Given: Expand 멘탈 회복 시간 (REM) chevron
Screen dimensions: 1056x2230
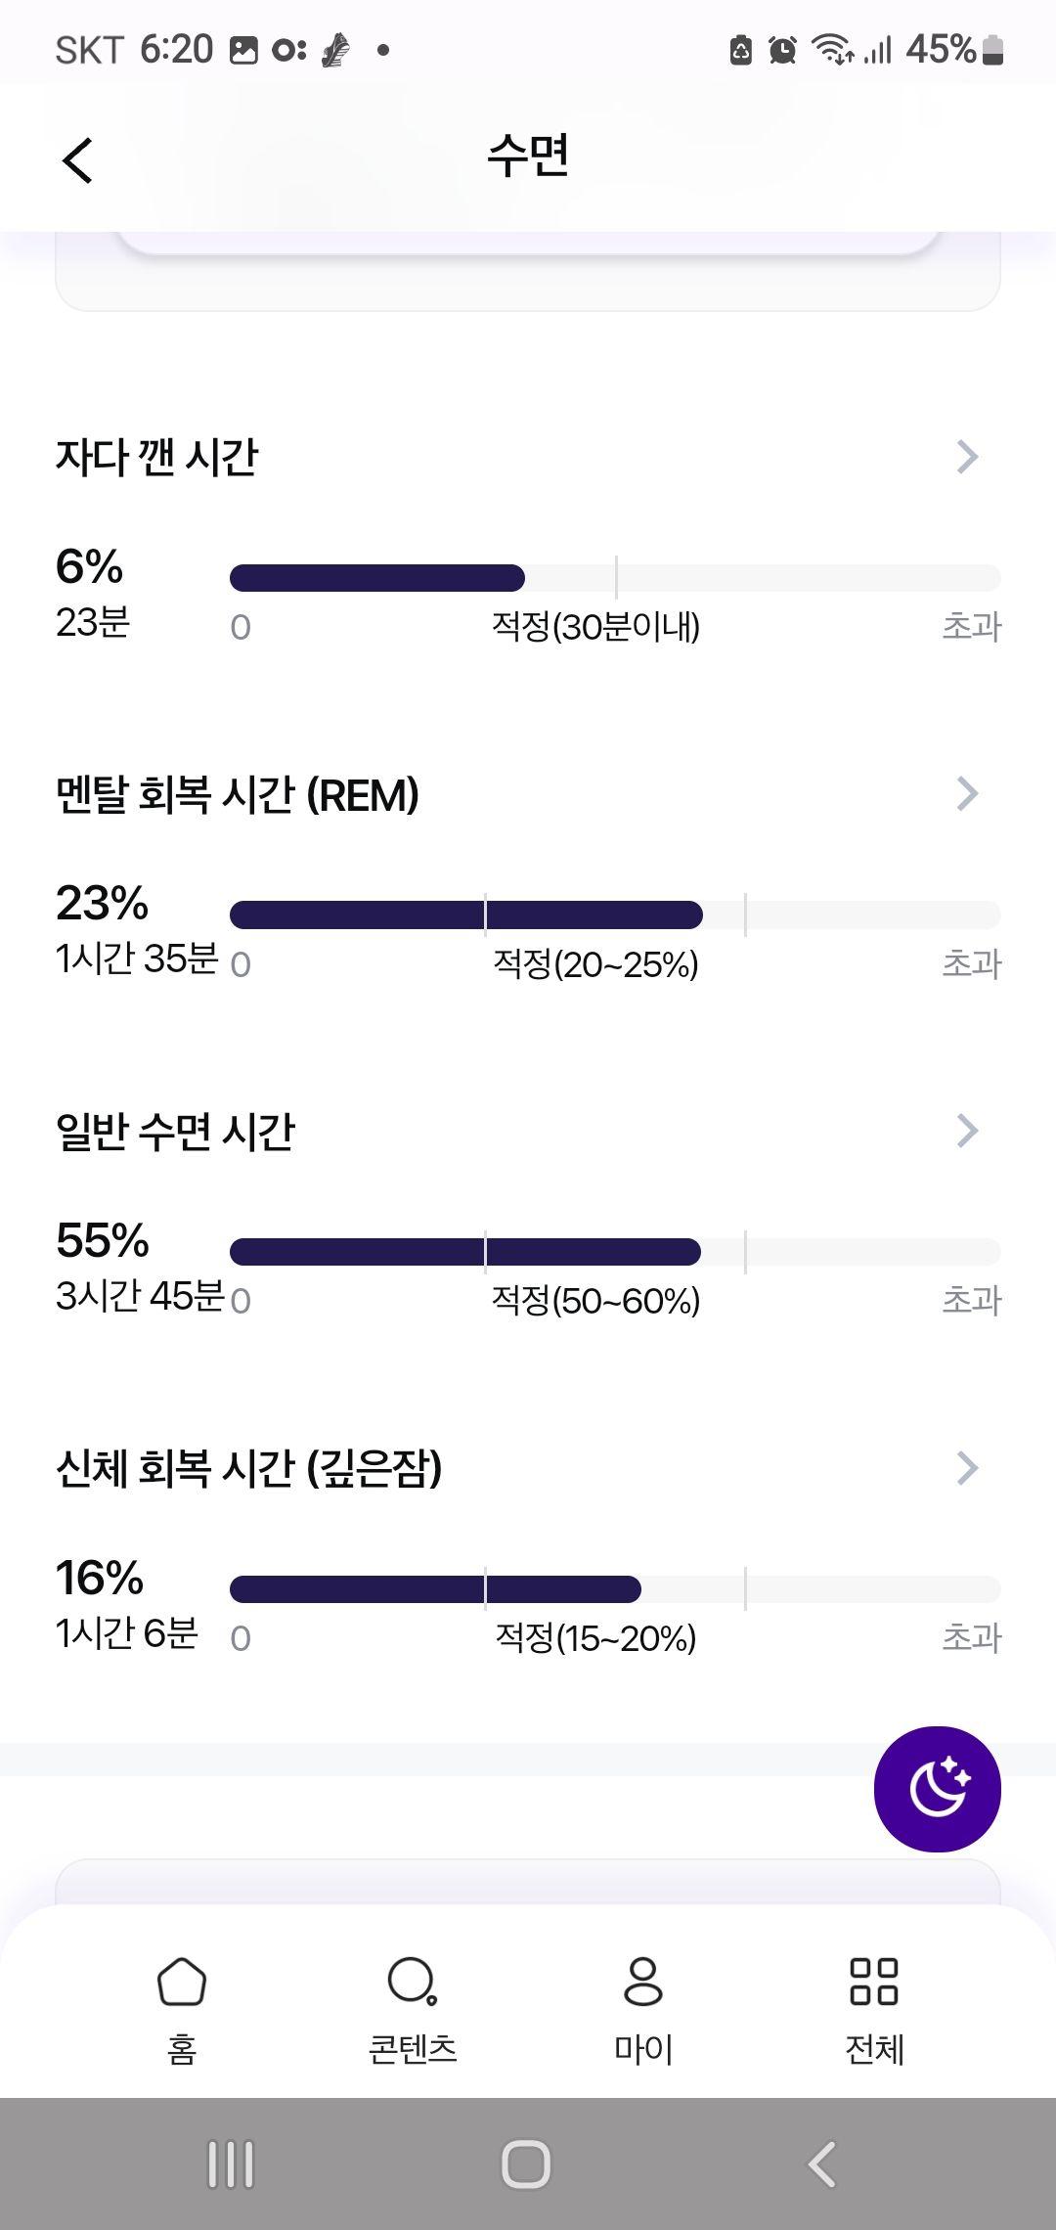Looking at the screenshot, I should [967, 794].
